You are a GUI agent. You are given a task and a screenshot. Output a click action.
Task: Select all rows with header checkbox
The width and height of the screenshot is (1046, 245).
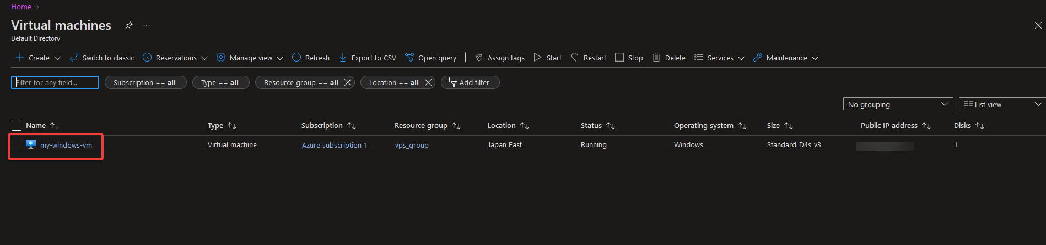click(x=17, y=126)
